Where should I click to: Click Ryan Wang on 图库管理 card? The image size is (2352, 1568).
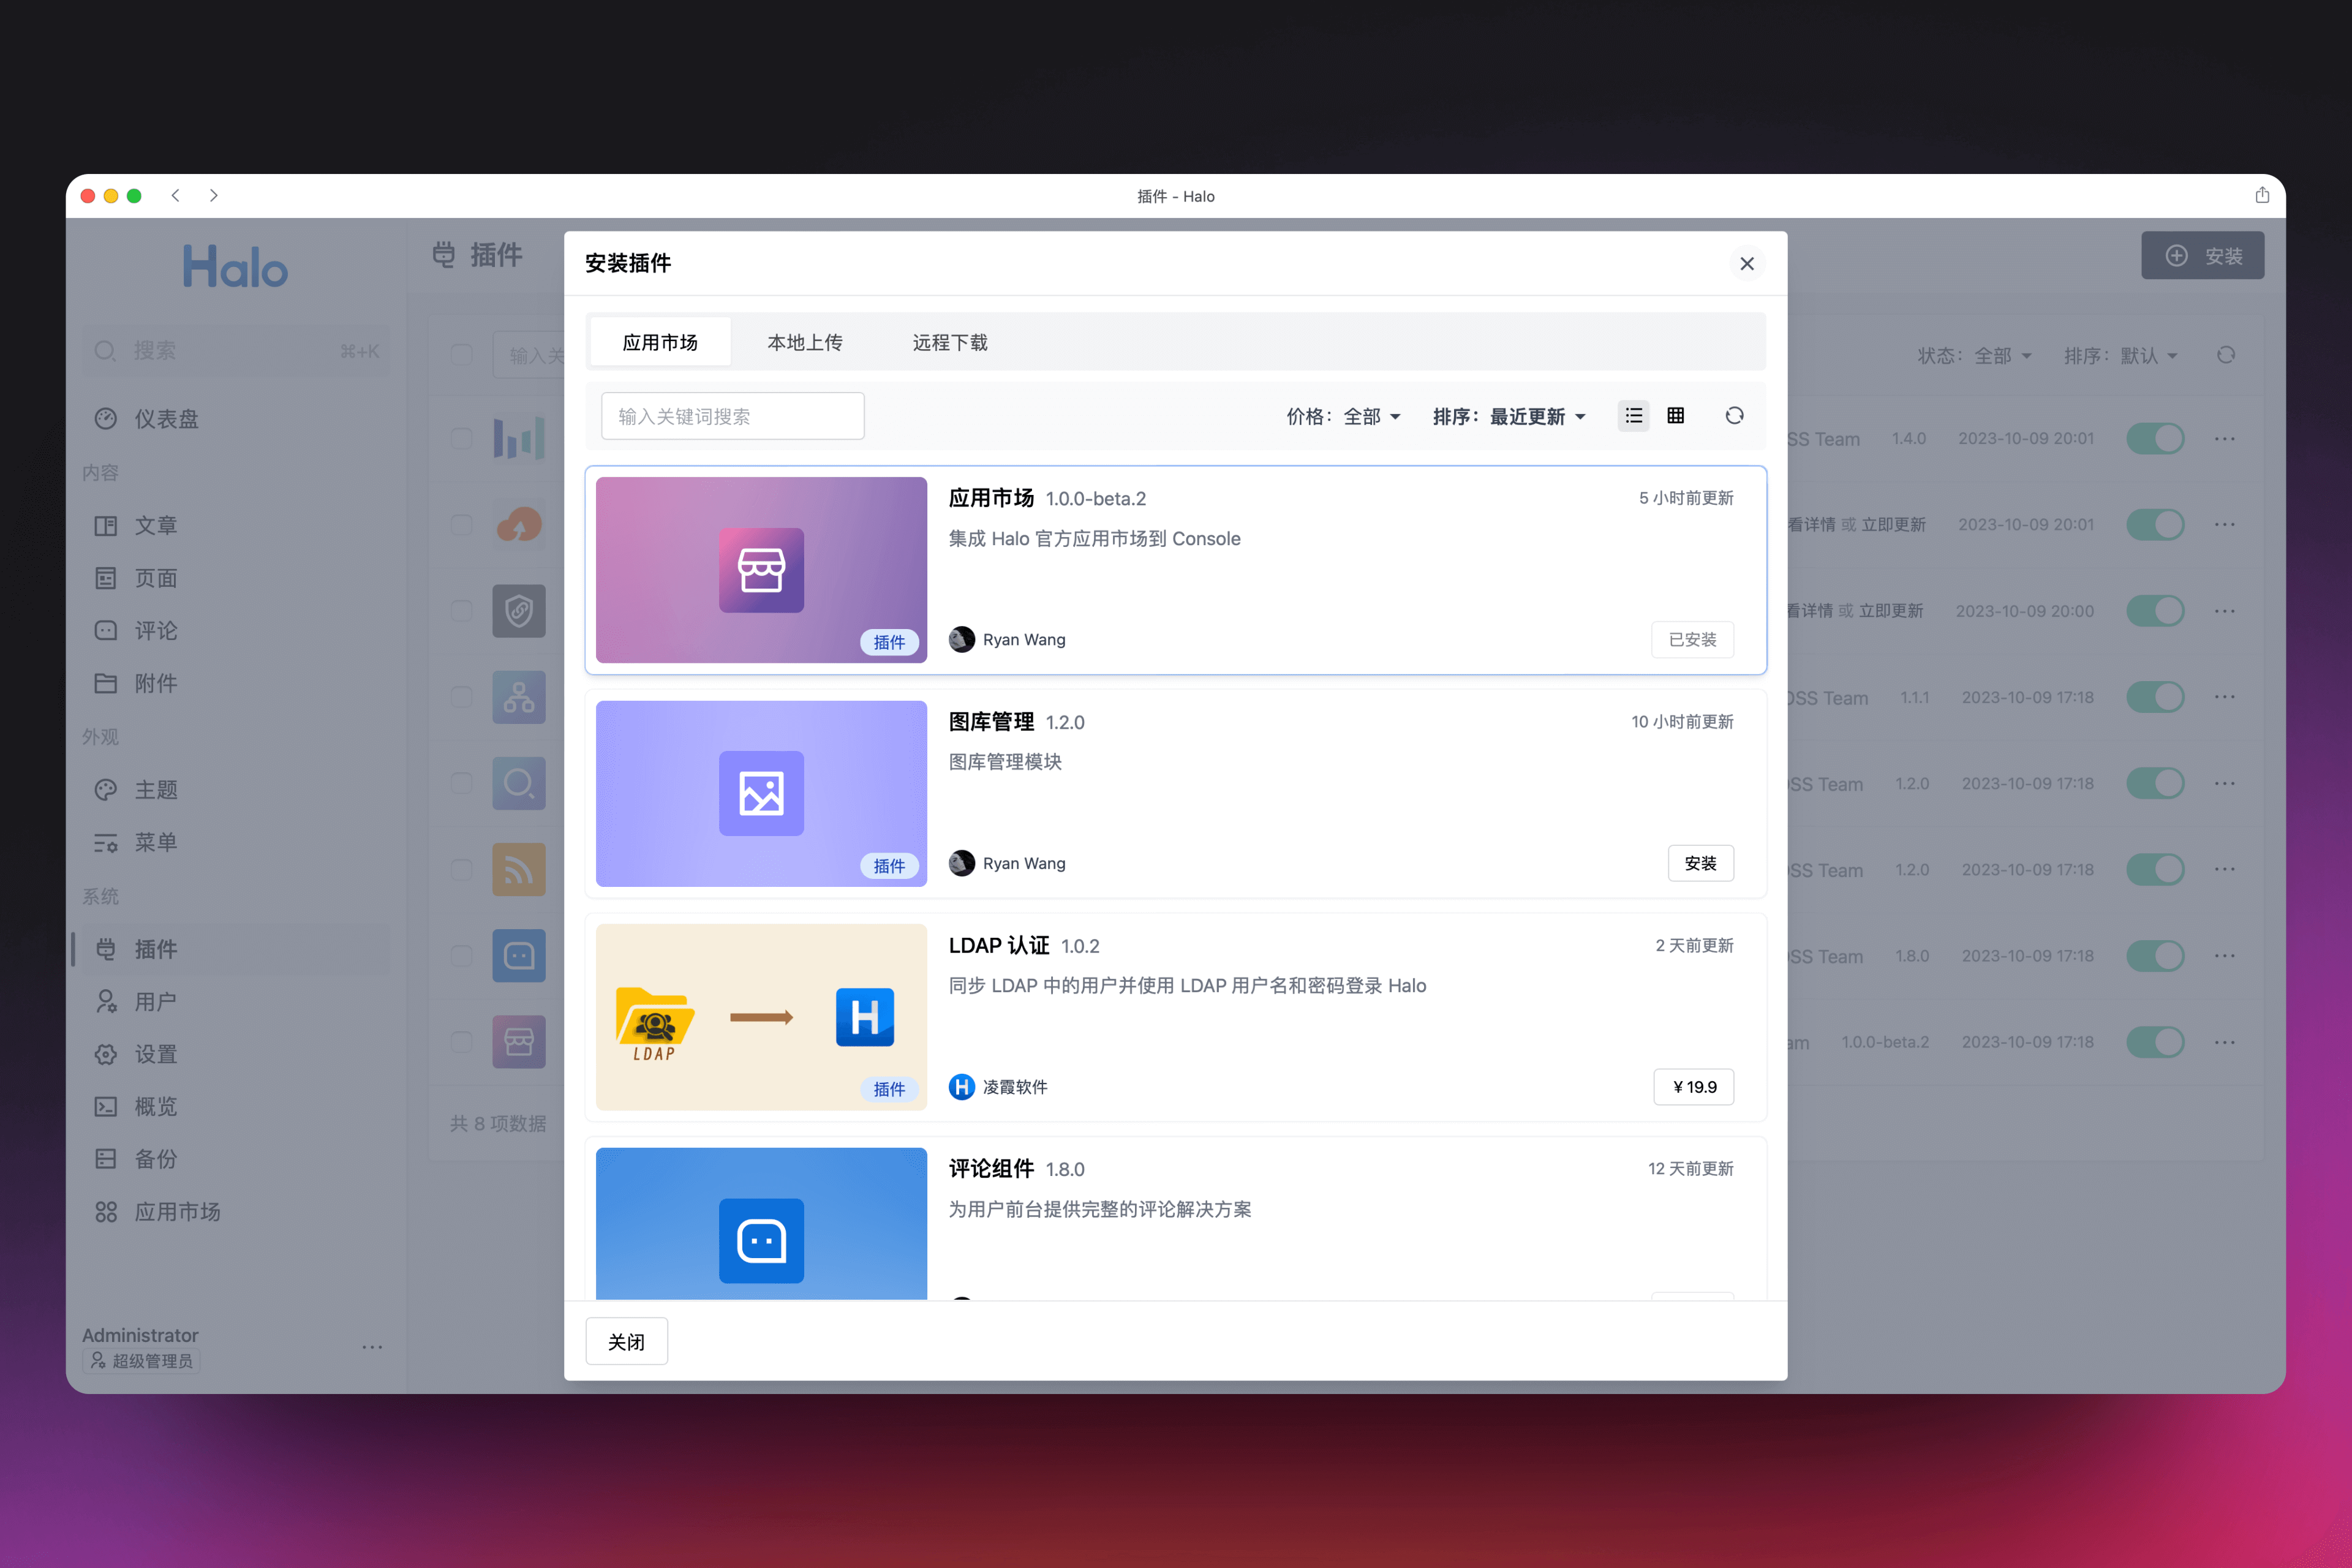[x=1023, y=863]
